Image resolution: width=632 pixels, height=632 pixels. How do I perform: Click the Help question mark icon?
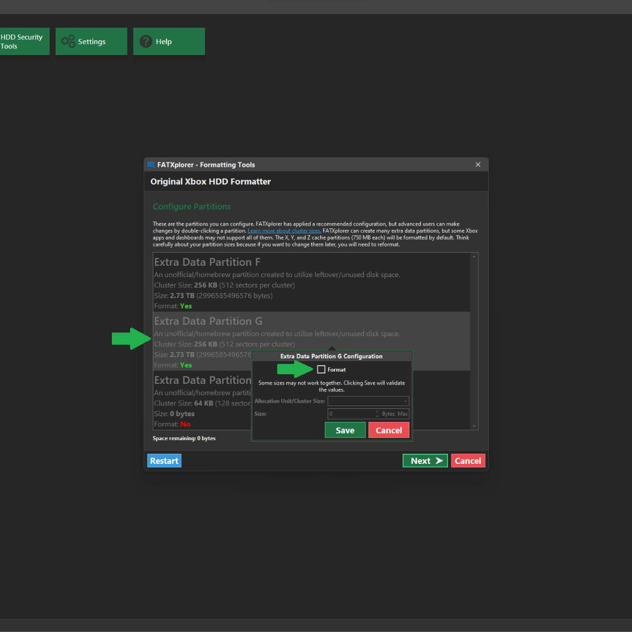click(x=145, y=41)
